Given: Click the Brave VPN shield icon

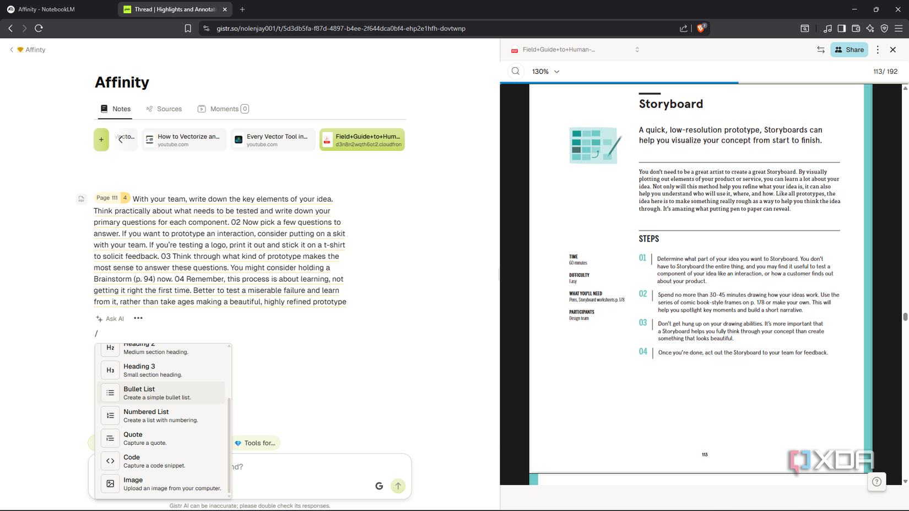Looking at the screenshot, I should tap(885, 28).
